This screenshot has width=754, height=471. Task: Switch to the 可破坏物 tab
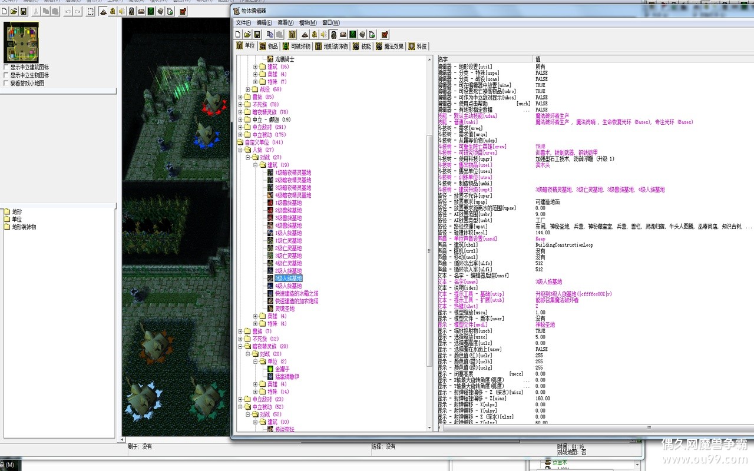pyautogui.click(x=296, y=46)
